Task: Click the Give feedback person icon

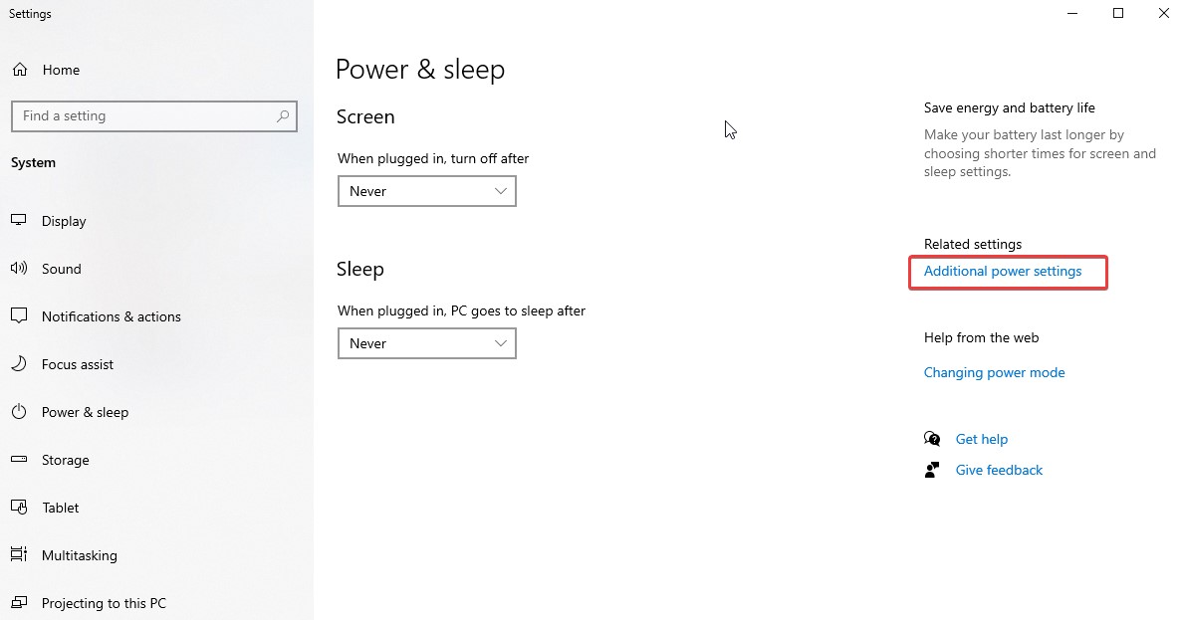Action: click(x=932, y=469)
